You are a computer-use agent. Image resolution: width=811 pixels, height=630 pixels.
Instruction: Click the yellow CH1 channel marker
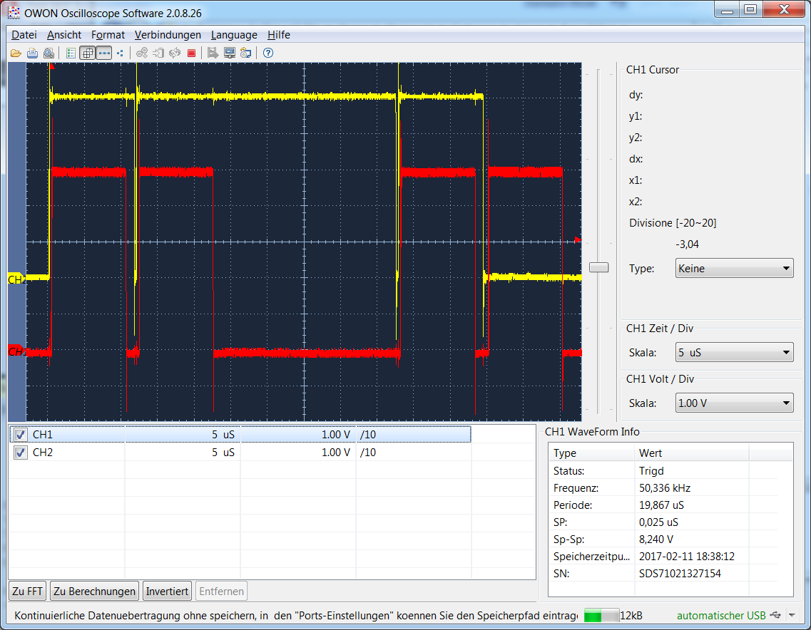pyautogui.click(x=16, y=279)
